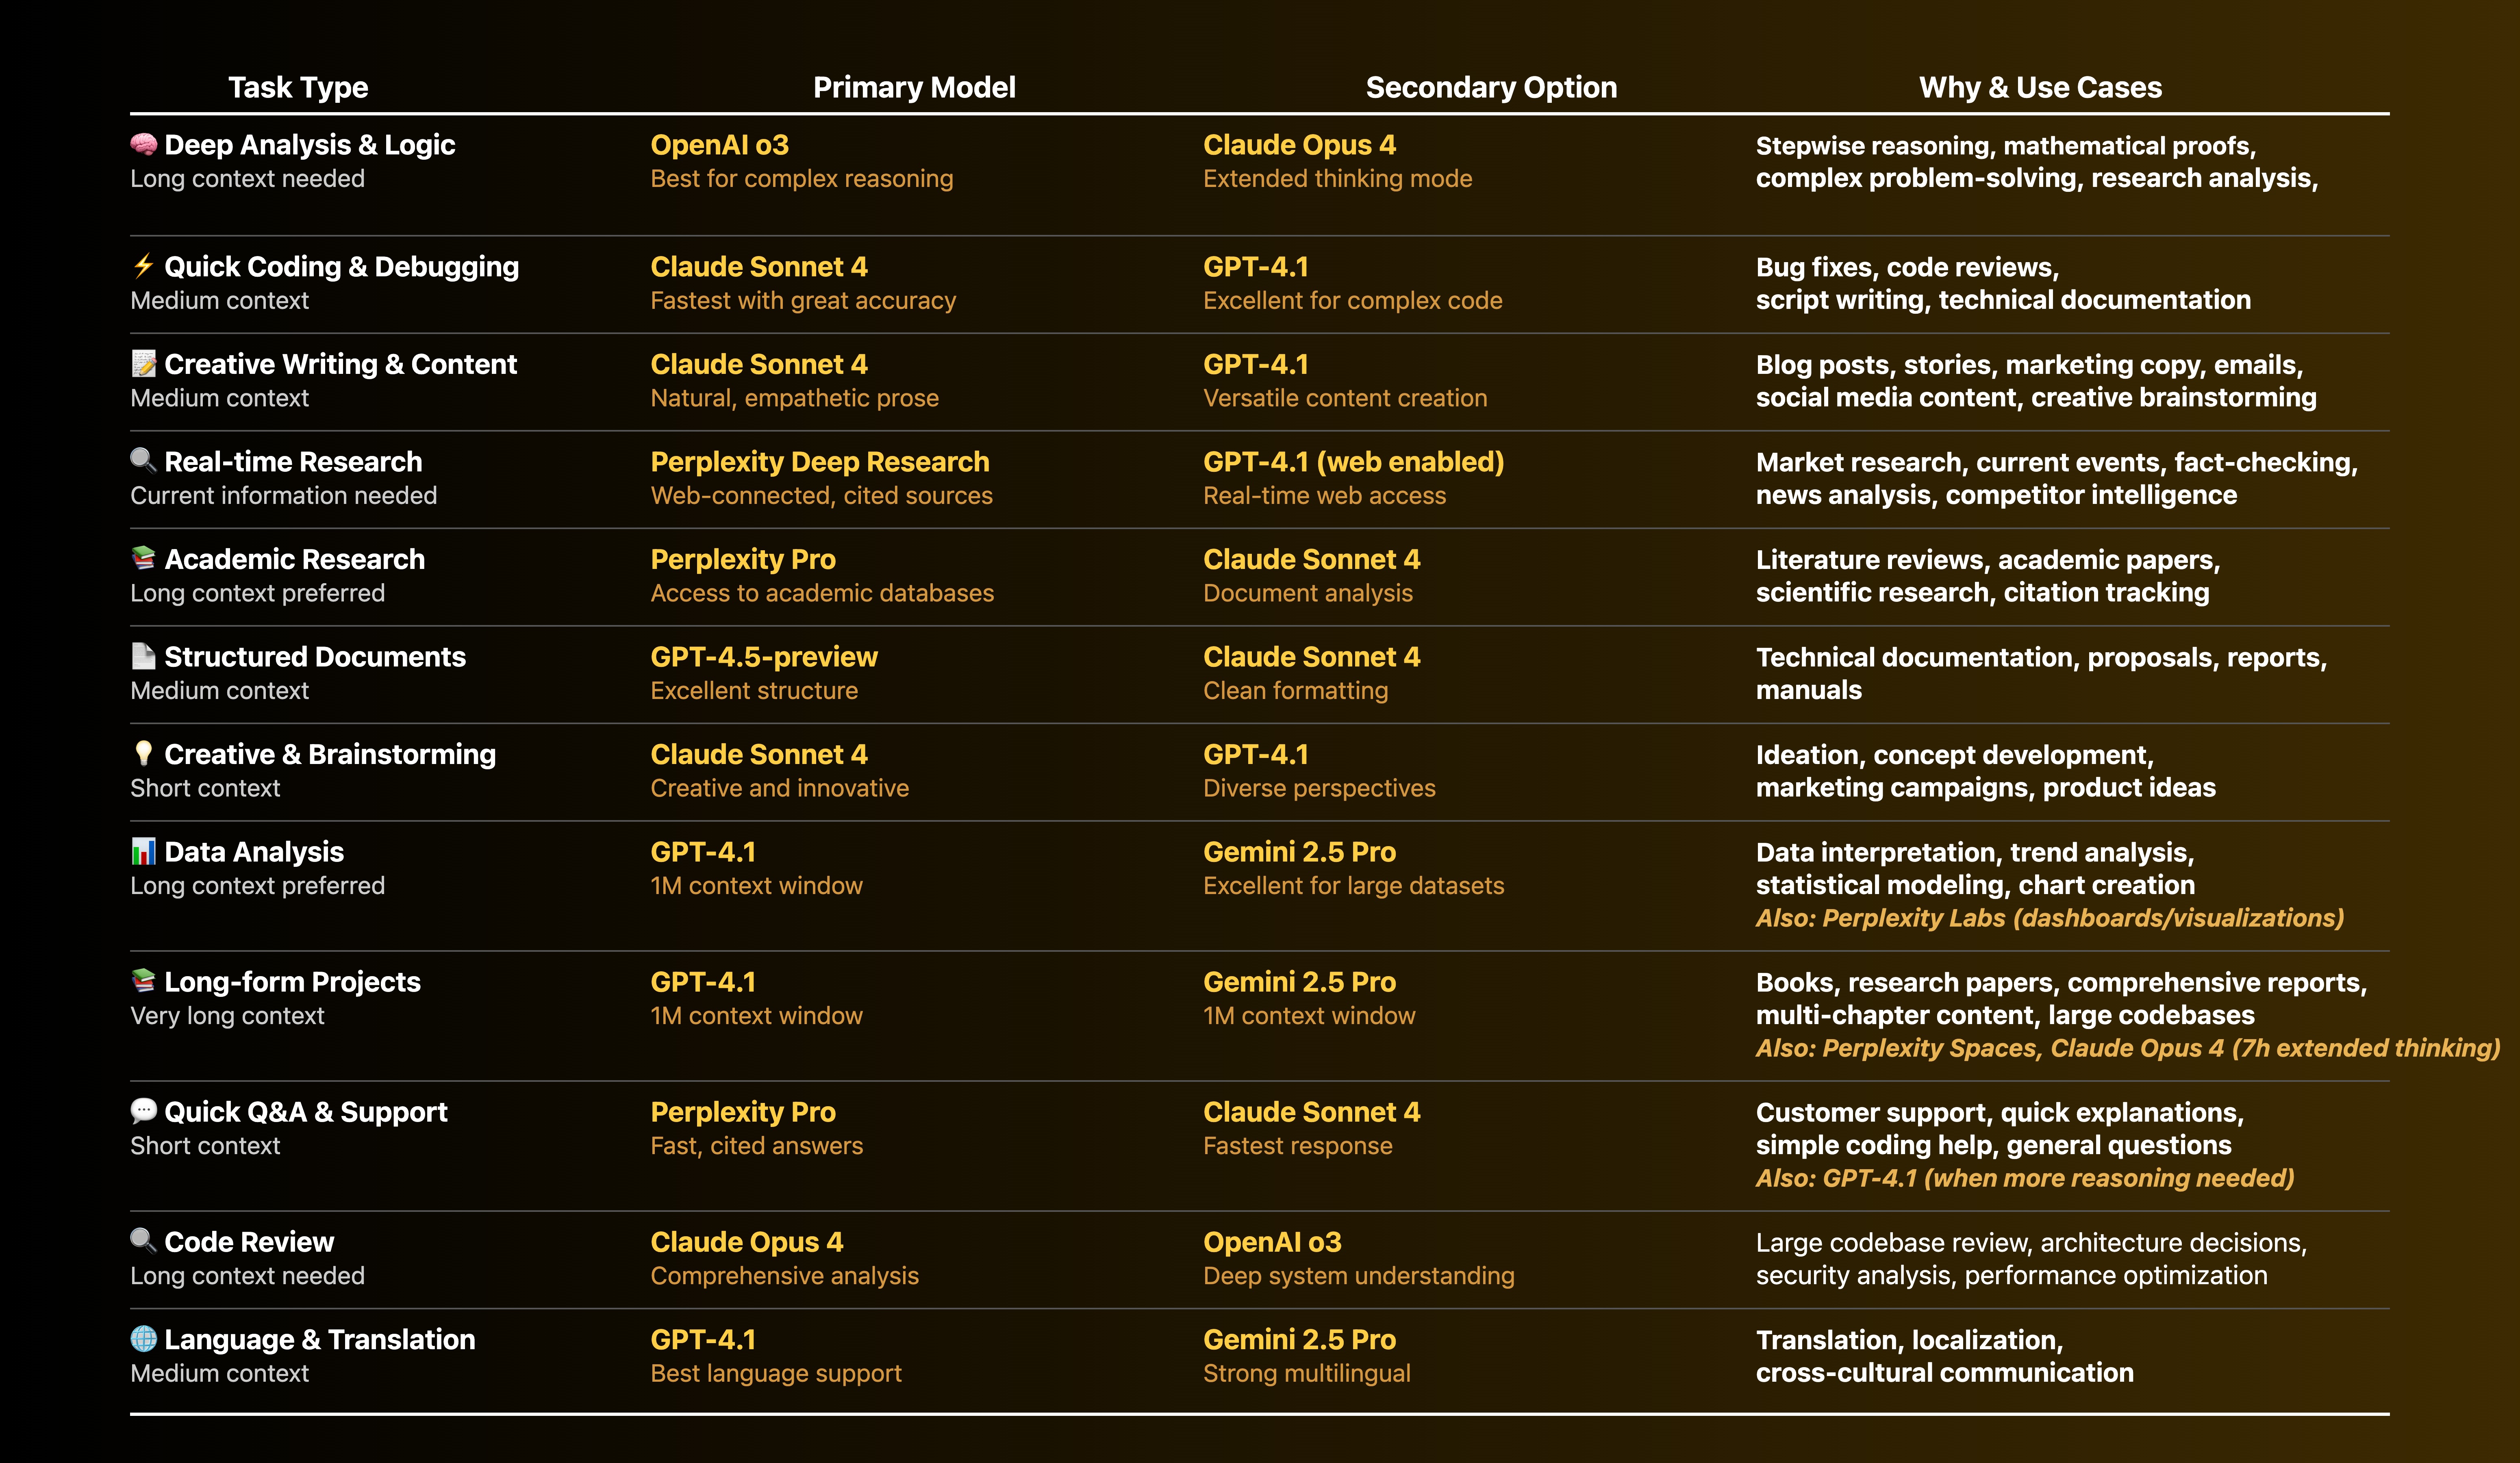The height and width of the screenshot is (1463, 2520).
Task: Click 'Fastest with great accuracy' text
Action: click(x=803, y=301)
